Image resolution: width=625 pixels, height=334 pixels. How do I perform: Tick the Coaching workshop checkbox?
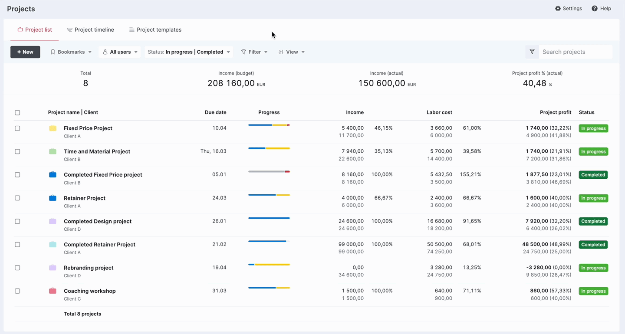17,291
